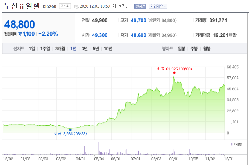The height and width of the screenshot is (165, 249).
Task: Click the blue down-triangle price change icon
Action: pos(20,34)
